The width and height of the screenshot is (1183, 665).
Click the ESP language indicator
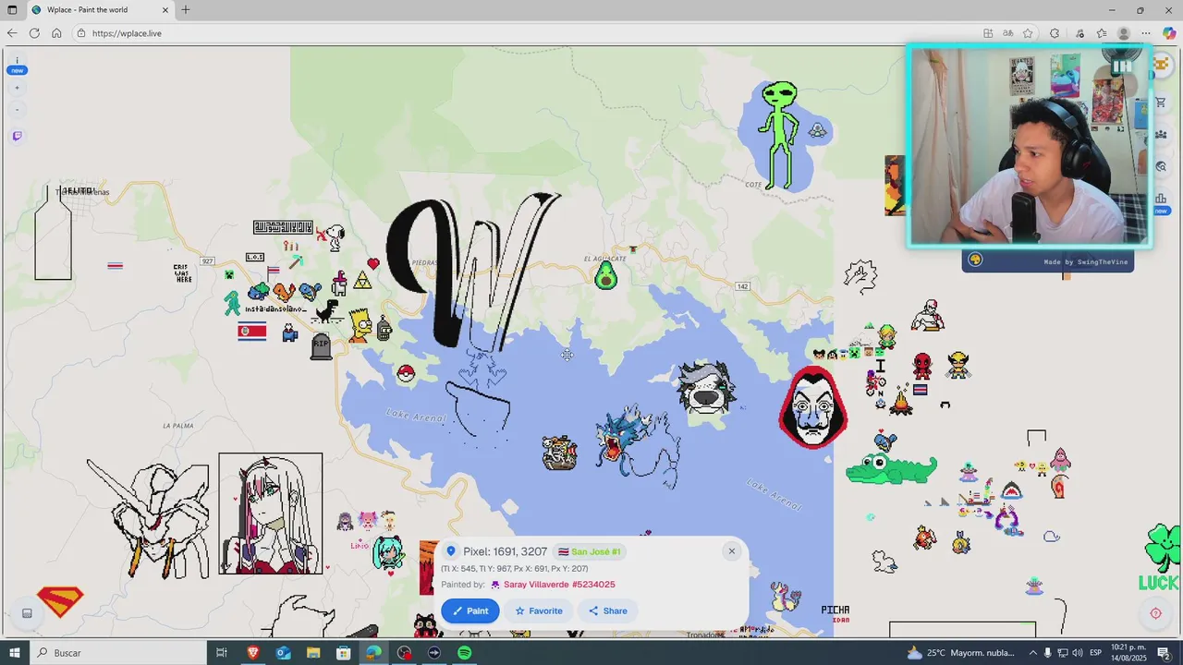(x=1095, y=653)
